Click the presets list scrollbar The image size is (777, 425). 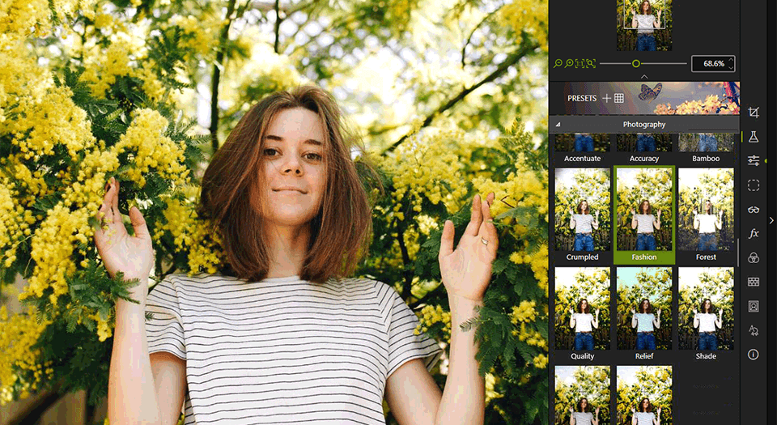[x=738, y=252]
